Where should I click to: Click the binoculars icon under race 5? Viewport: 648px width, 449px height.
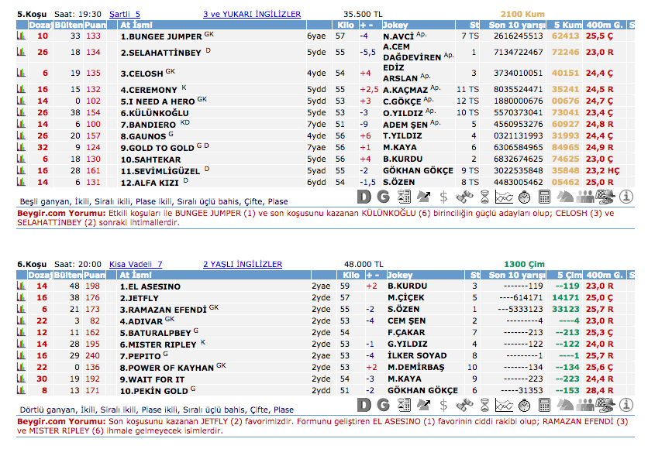tap(464, 197)
